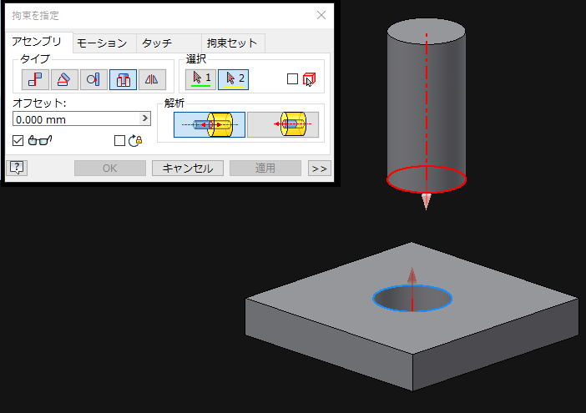586x413 pixels.
Task: Select the Mate constraint type icon
Action: [35, 79]
